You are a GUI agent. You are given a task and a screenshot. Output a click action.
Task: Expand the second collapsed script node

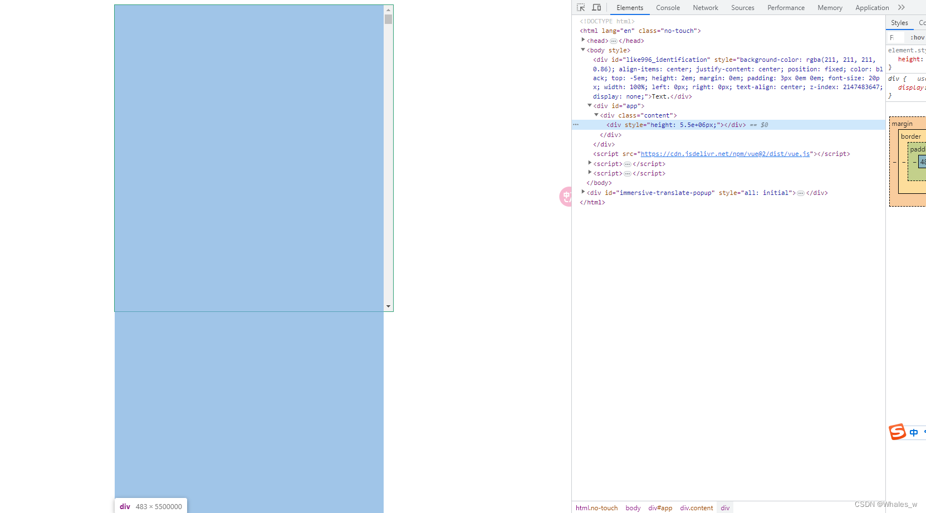[590, 173]
